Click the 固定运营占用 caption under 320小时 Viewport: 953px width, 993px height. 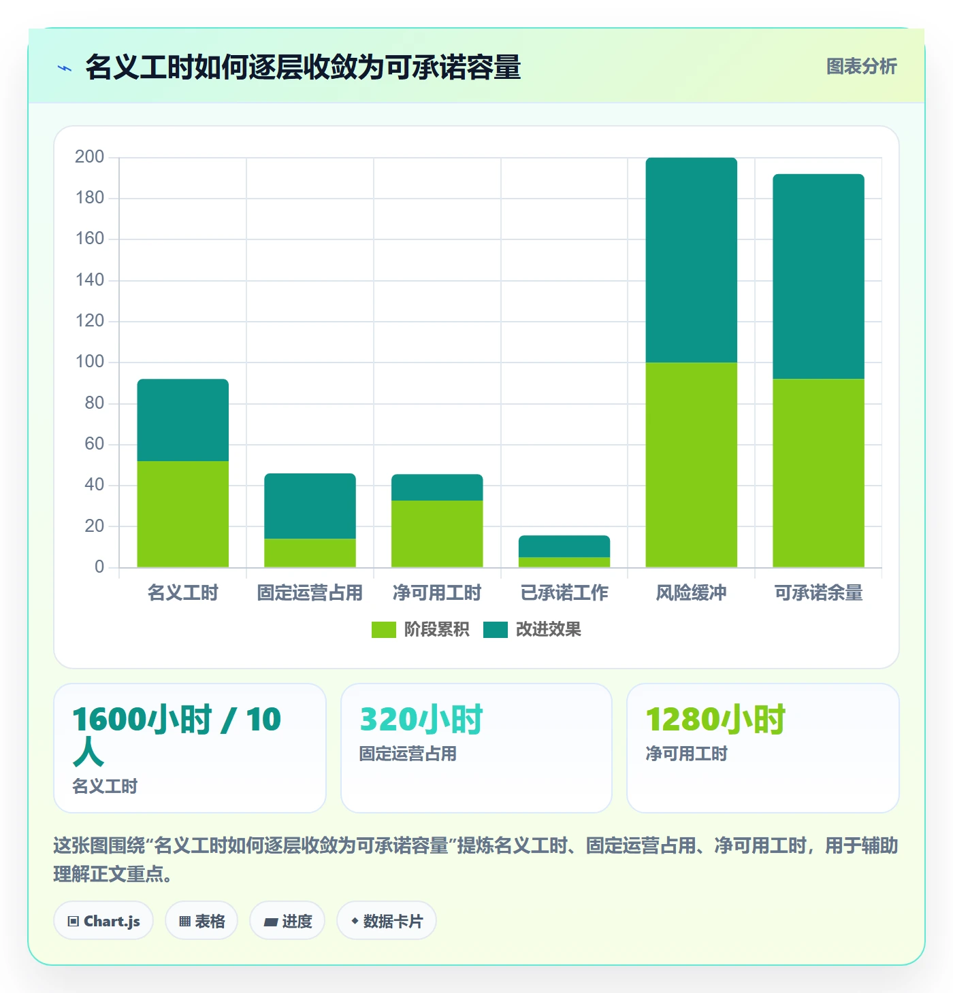[408, 754]
